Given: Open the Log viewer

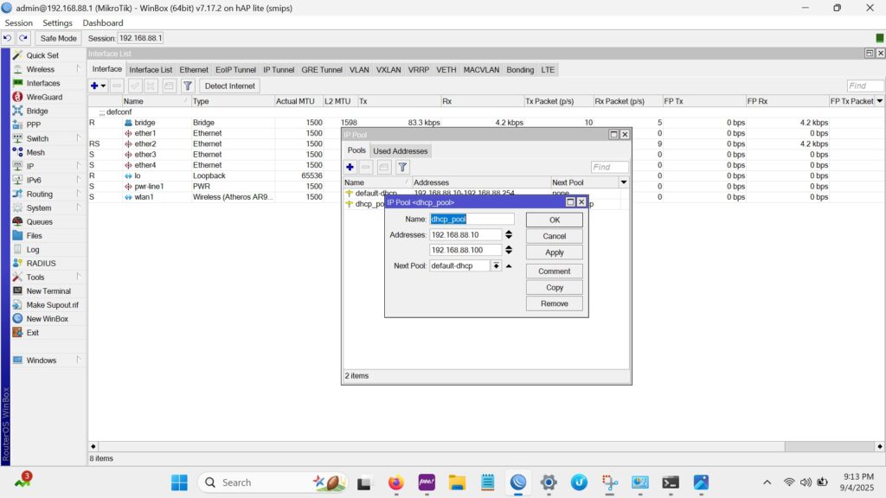Looking at the screenshot, I should pyautogui.click(x=33, y=250).
